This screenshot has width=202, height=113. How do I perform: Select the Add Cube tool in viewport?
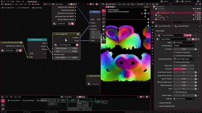[x=104, y=42]
